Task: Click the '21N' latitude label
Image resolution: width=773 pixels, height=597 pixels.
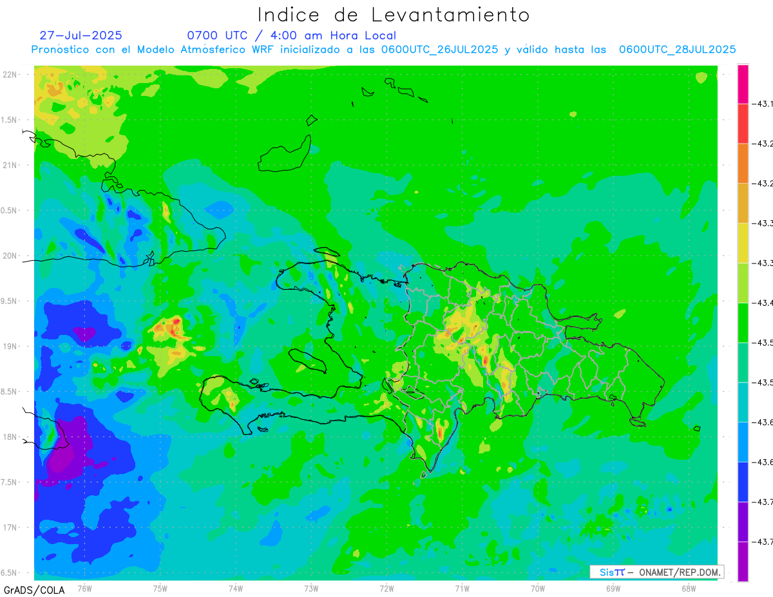Action: (10, 166)
